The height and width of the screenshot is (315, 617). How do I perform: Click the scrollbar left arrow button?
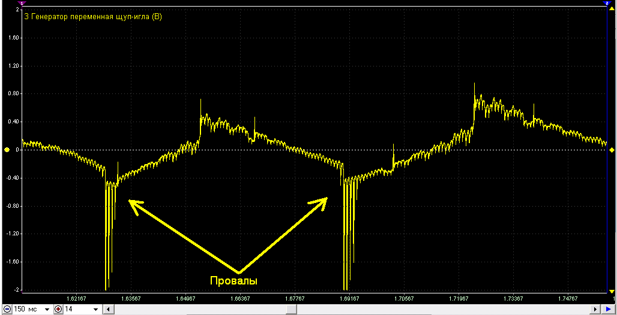pos(107,310)
